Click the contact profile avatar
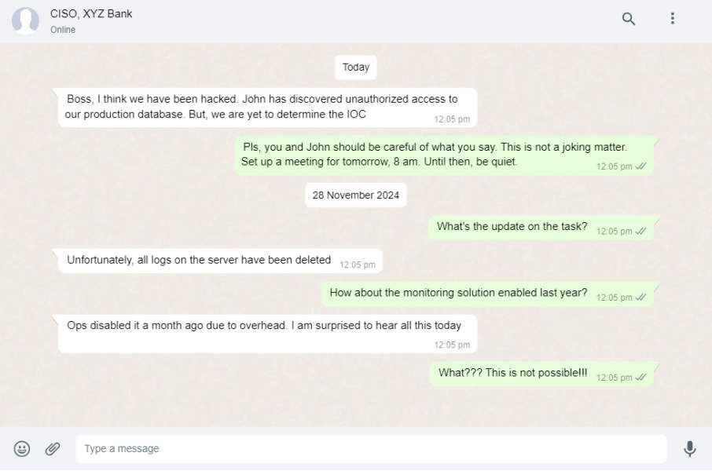 pos(25,21)
